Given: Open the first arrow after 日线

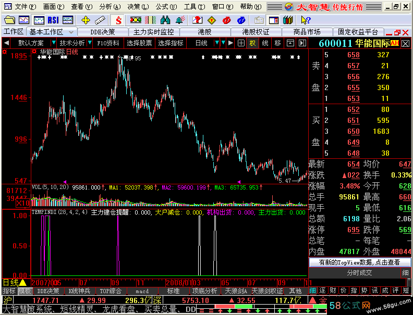Looking at the screenshot, I should (217, 43).
